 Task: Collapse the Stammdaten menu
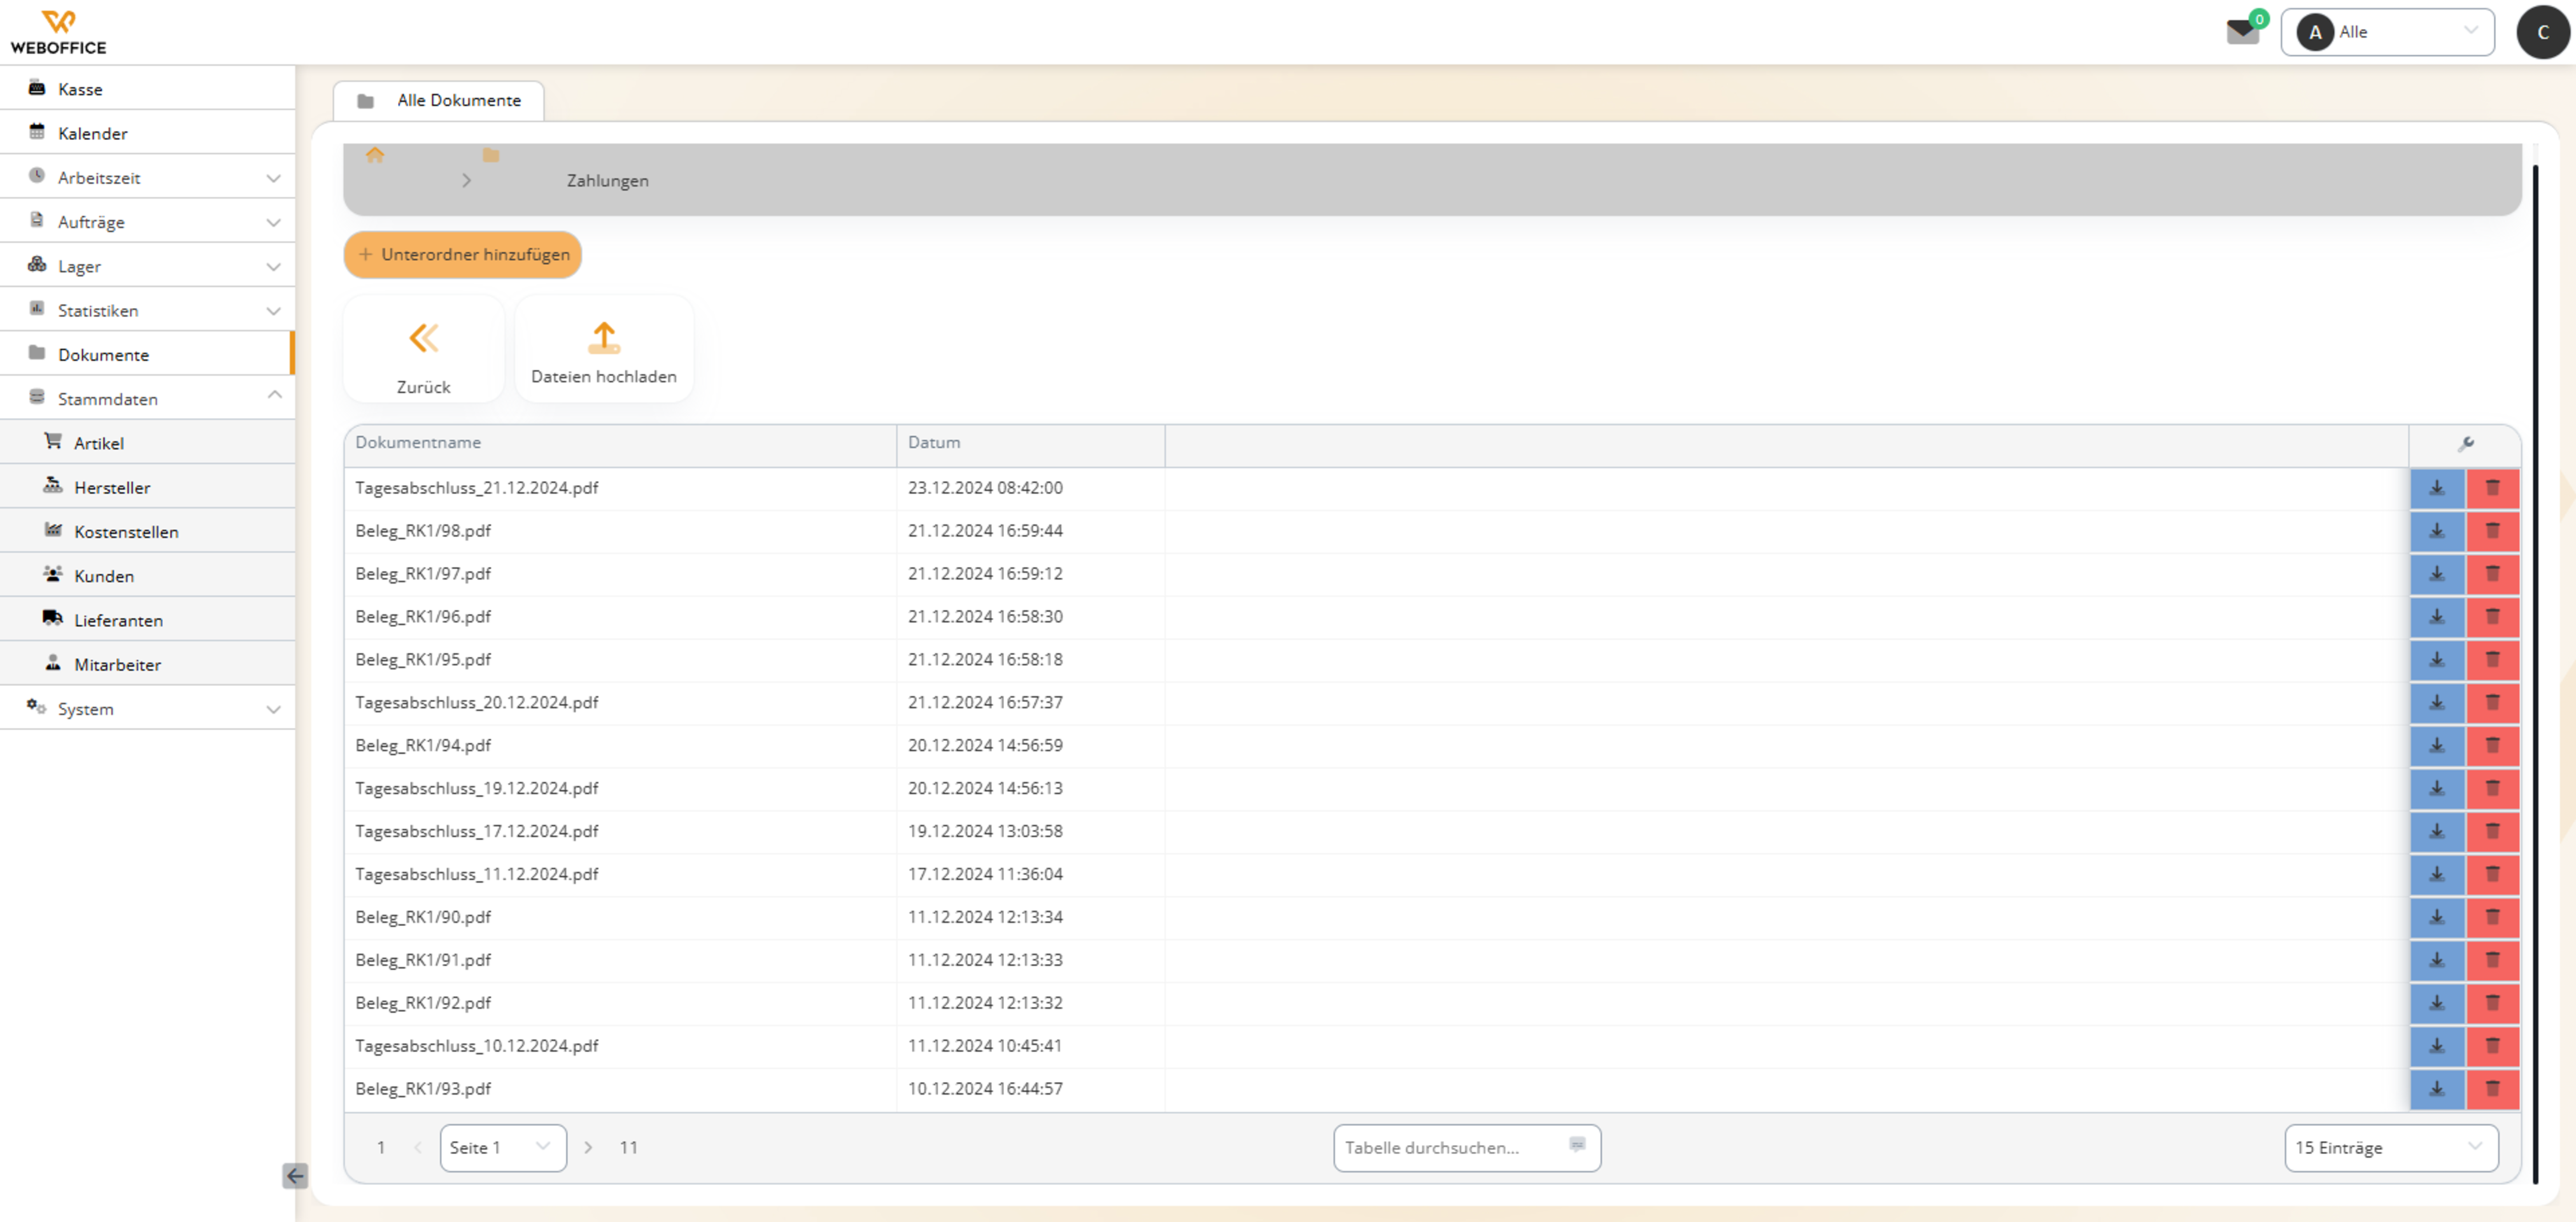pyautogui.click(x=148, y=398)
